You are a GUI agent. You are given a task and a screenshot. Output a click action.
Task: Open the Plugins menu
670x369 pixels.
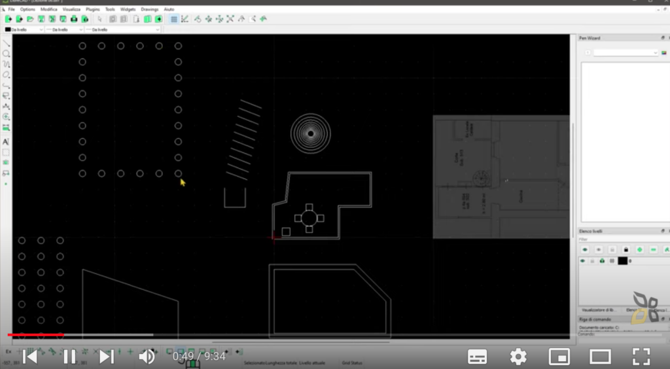(93, 9)
